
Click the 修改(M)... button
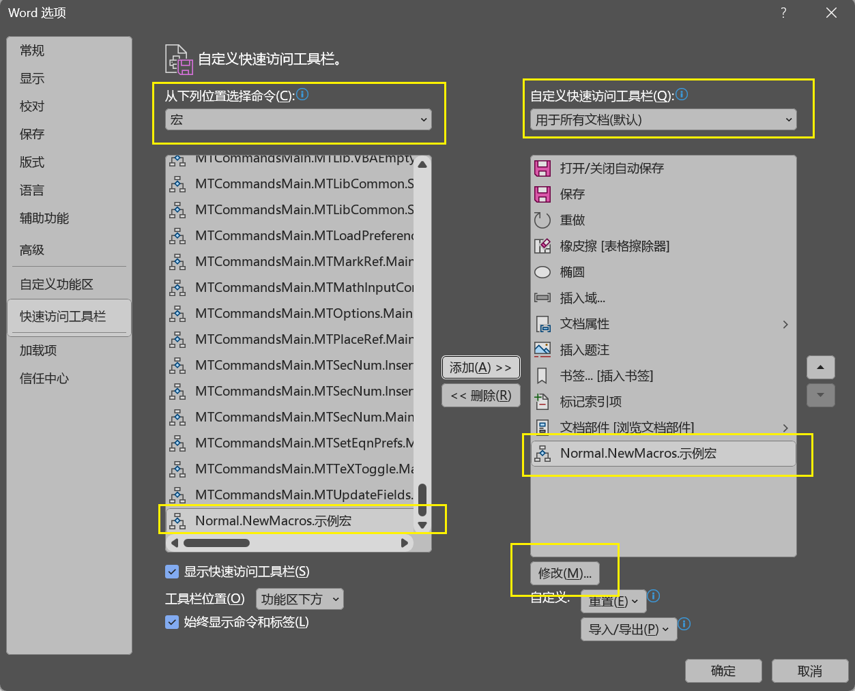(x=565, y=574)
